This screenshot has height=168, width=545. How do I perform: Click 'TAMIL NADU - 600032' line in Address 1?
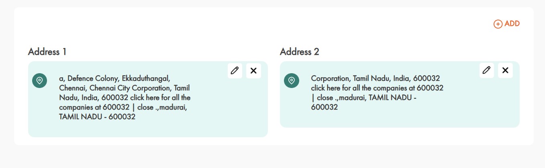point(97,117)
